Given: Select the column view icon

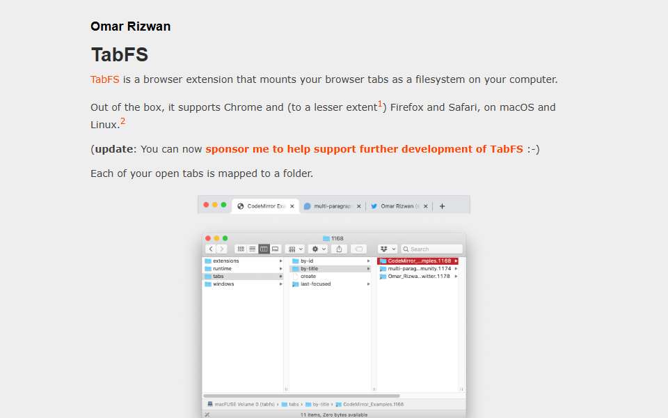Looking at the screenshot, I should (264, 249).
